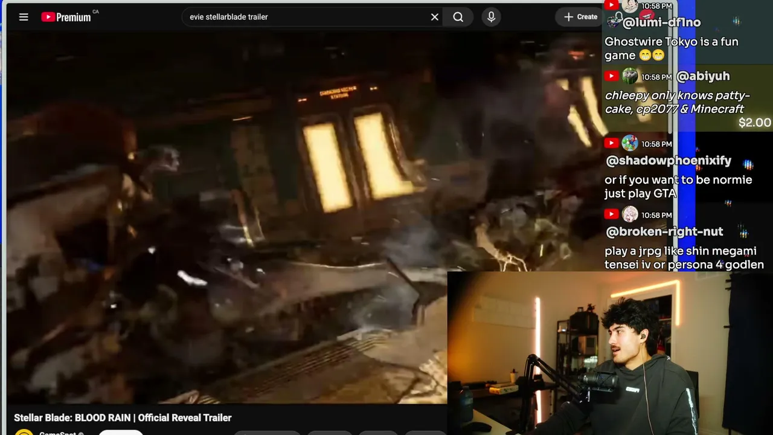773x435 pixels.
Task: Submit search with the magnifying glass icon
Action: pos(458,17)
